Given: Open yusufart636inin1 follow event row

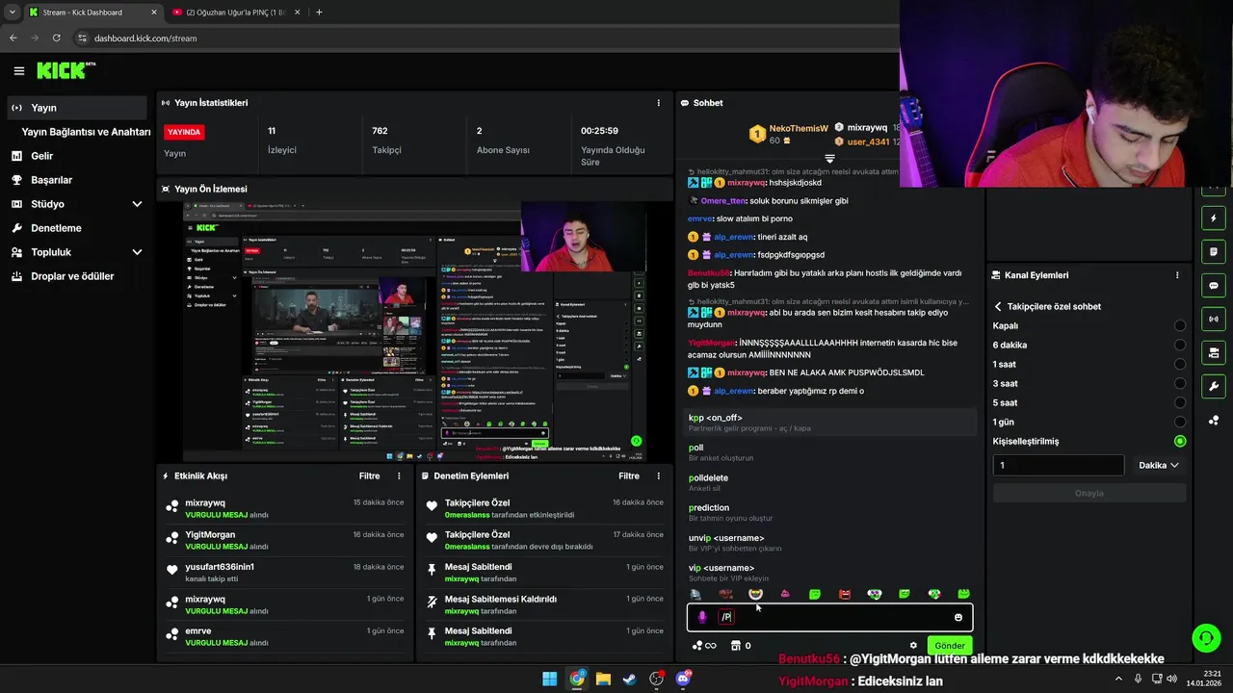Looking at the screenshot, I should click(x=283, y=572).
